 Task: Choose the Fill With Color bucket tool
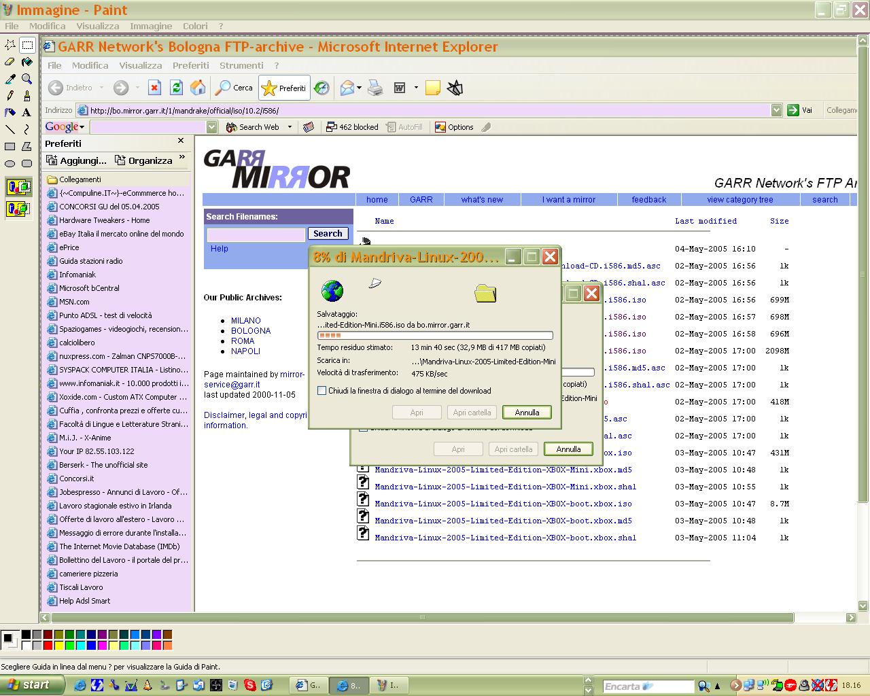click(x=27, y=62)
